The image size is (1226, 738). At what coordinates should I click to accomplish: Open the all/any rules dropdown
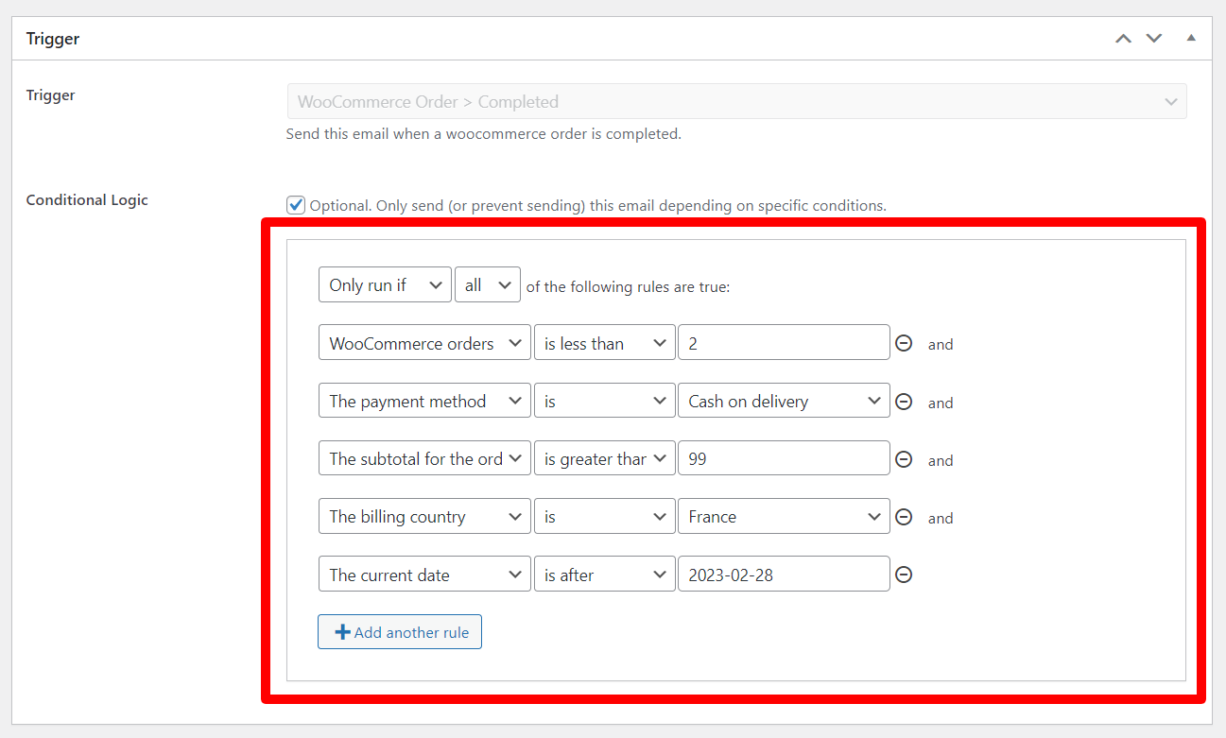488,283
